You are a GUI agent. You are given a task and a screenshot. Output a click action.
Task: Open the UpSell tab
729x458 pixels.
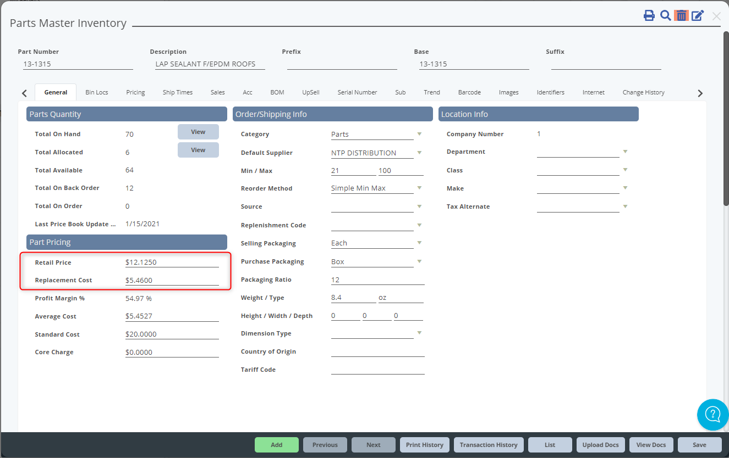click(311, 92)
